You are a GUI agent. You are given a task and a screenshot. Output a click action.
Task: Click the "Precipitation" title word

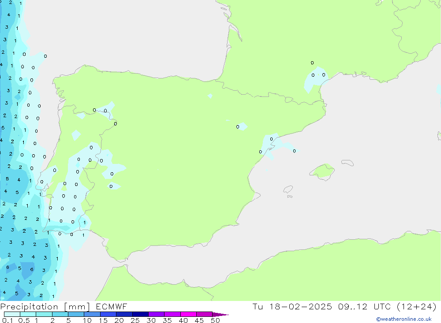(29, 307)
